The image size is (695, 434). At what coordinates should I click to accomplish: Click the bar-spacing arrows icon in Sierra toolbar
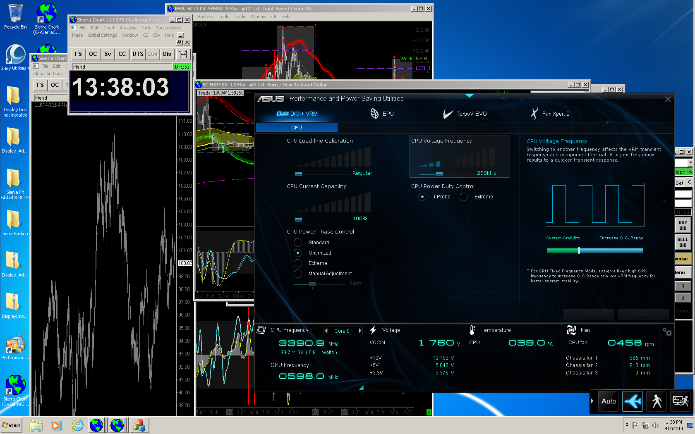click(183, 54)
